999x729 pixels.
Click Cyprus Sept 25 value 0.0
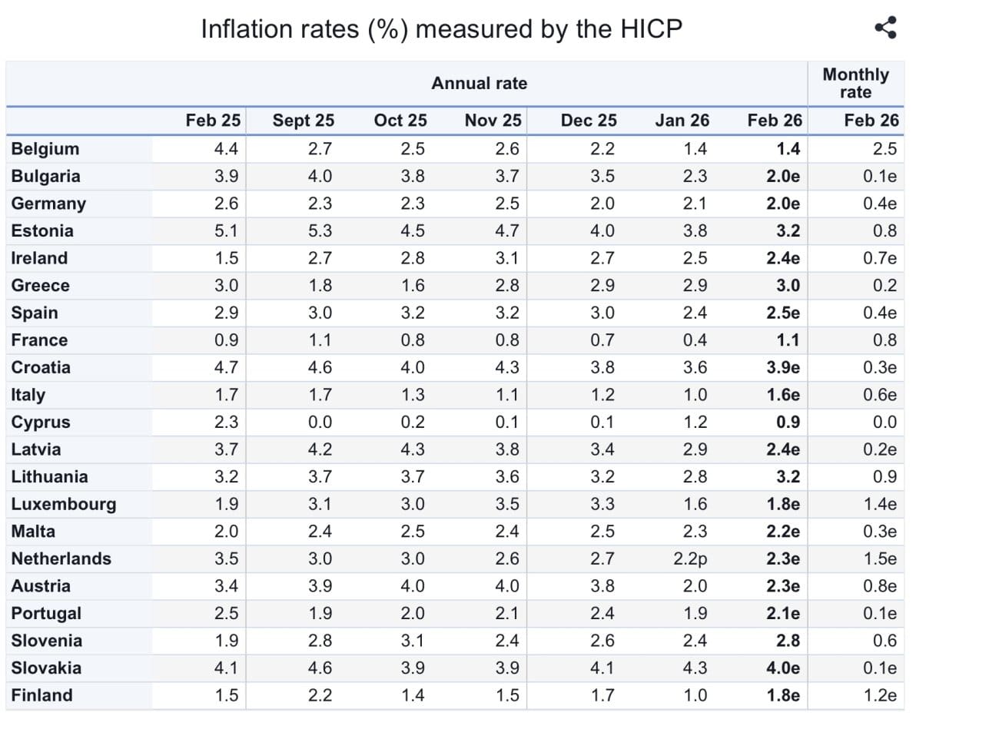pos(320,422)
